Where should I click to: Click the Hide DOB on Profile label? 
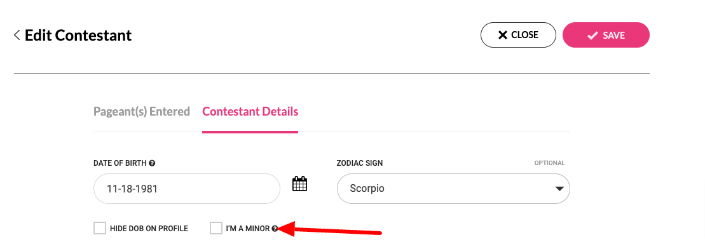(149, 229)
